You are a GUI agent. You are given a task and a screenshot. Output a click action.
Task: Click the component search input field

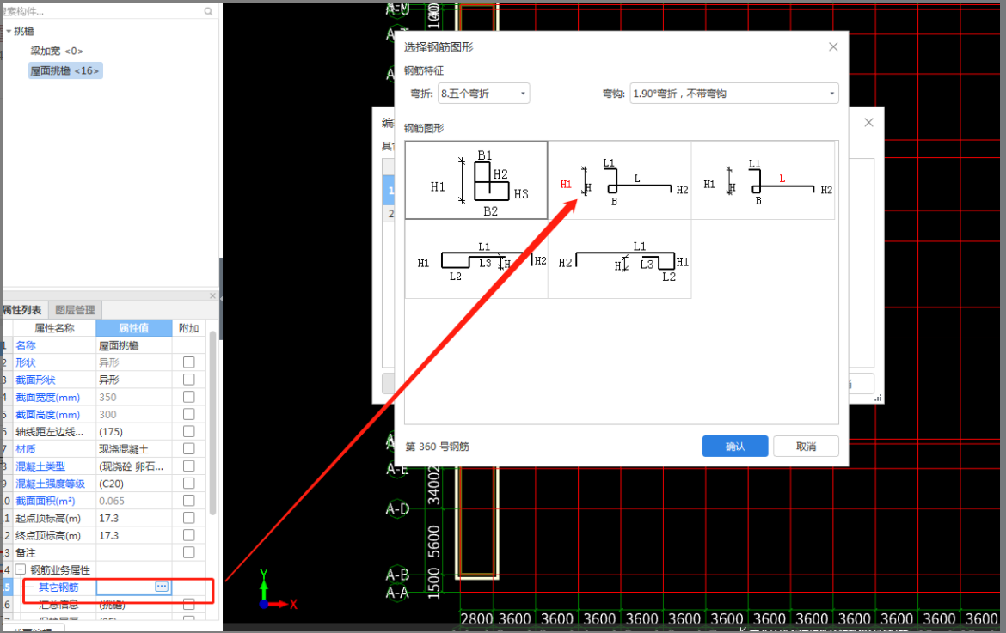[102, 11]
